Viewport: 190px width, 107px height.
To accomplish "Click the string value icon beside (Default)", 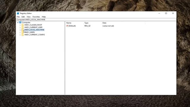I will pyautogui.click(x=67, y=26).
